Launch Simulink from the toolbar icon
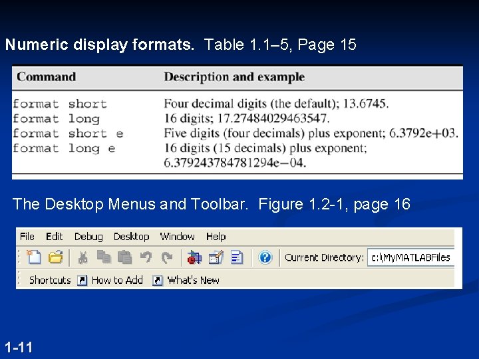 point(194,257)
